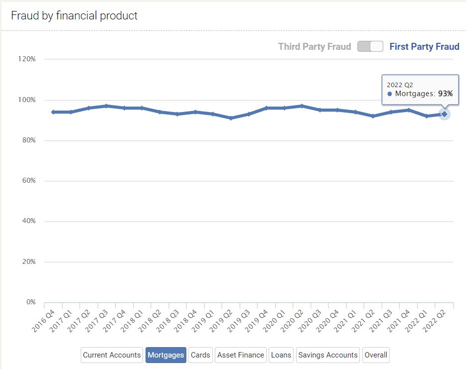Select the 2019 Q2 lowest data point

tap(231, 118)
